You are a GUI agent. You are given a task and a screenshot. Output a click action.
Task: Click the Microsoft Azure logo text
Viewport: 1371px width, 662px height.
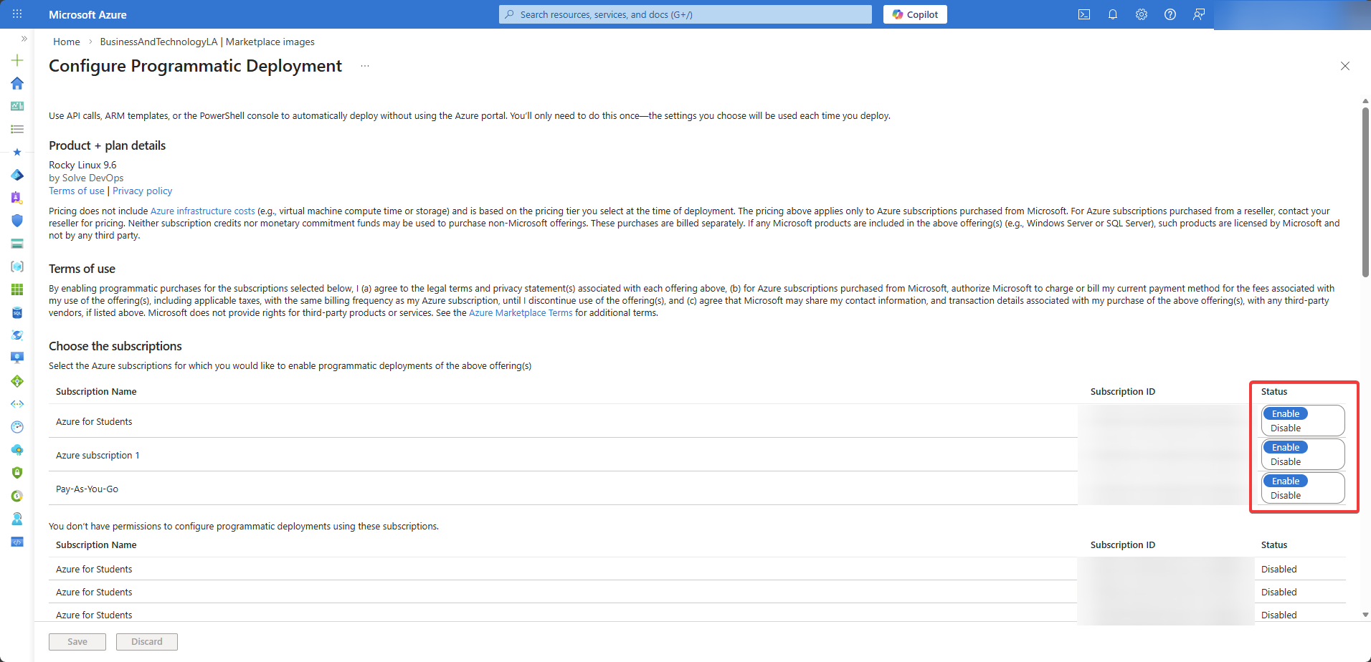pyautogui.click(x=87, y=14)
